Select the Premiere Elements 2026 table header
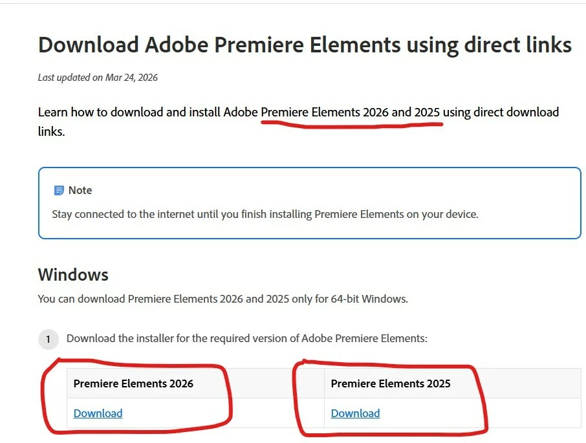 pos(133,384)
